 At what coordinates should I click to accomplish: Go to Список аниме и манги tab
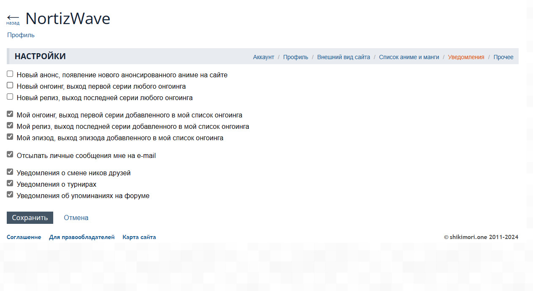409,57
